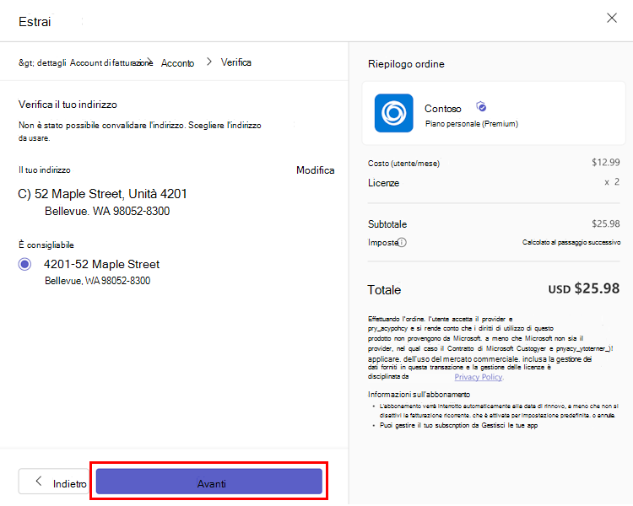Click the verified badge next to Contoso
This screenshot has width=633, height=506.
point(481,107)
